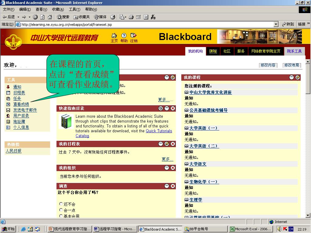Close the 快速指南目录 module
The image size is (311, 233).
[x=173, y=108]
